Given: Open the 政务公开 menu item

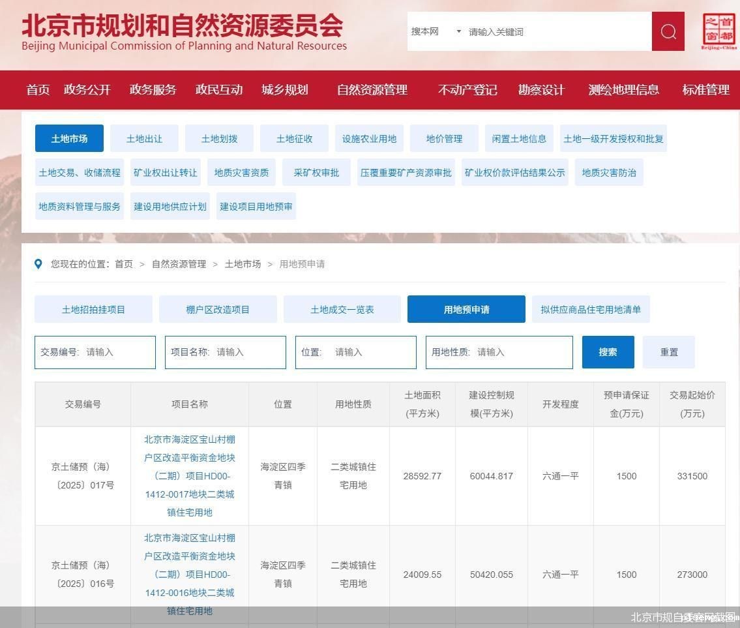Looking at the screenshot, I should pyautogui.click(x=87, y=90).
